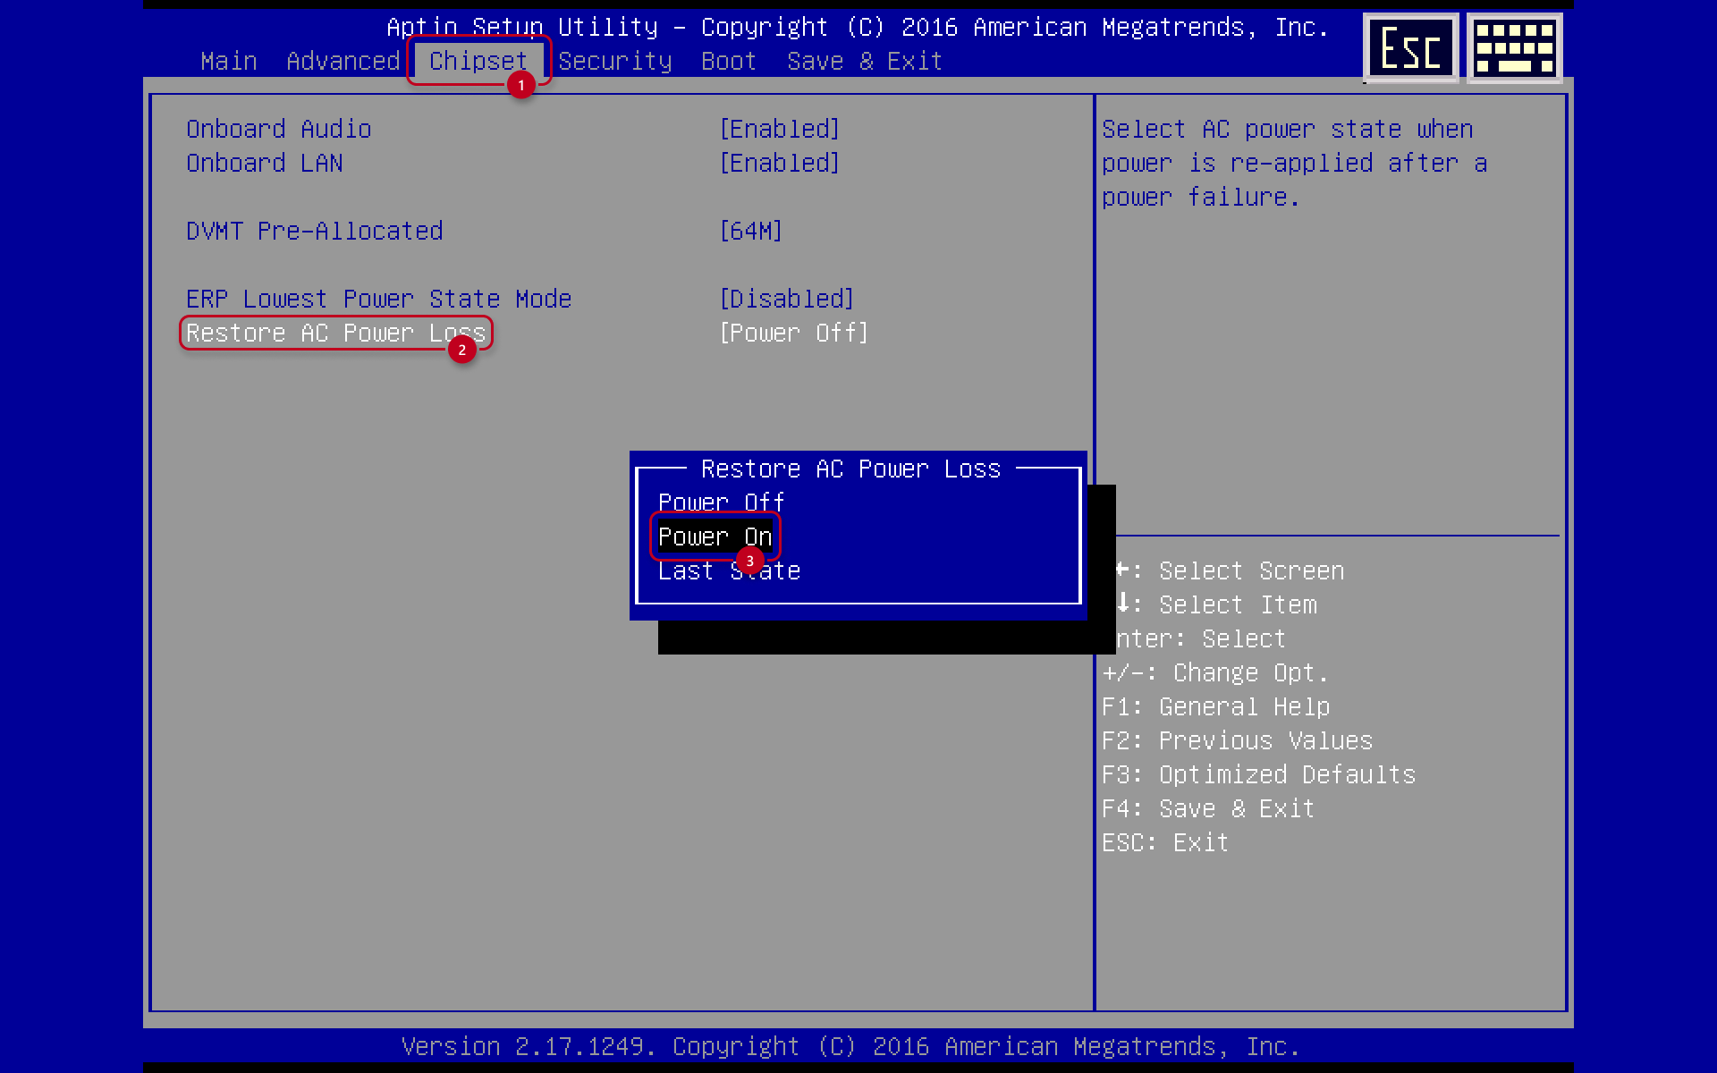The height and width of the screenshot is (1073, 1717).
Task: Switch to the Main tab
Action: click(229, 61)
